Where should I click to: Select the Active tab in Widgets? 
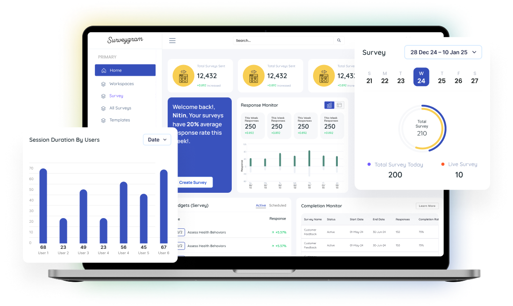[262, 205]
